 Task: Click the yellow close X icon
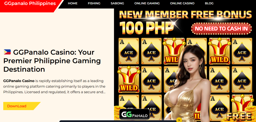pos(179,120)
